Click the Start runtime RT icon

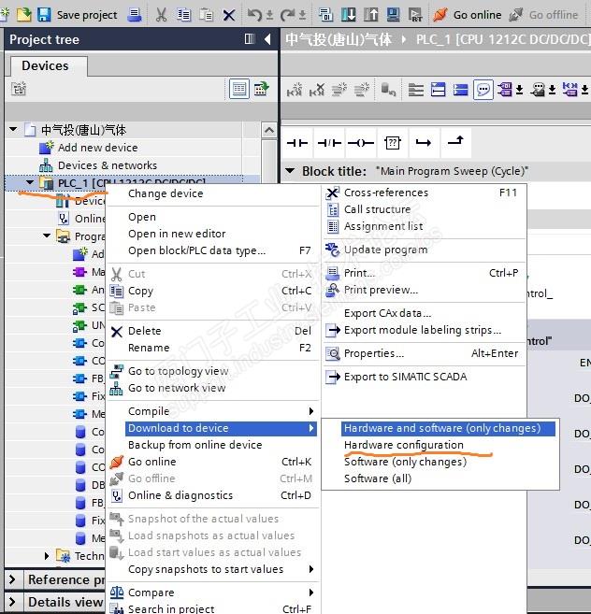pyautogui.click(x=415, y=15)
